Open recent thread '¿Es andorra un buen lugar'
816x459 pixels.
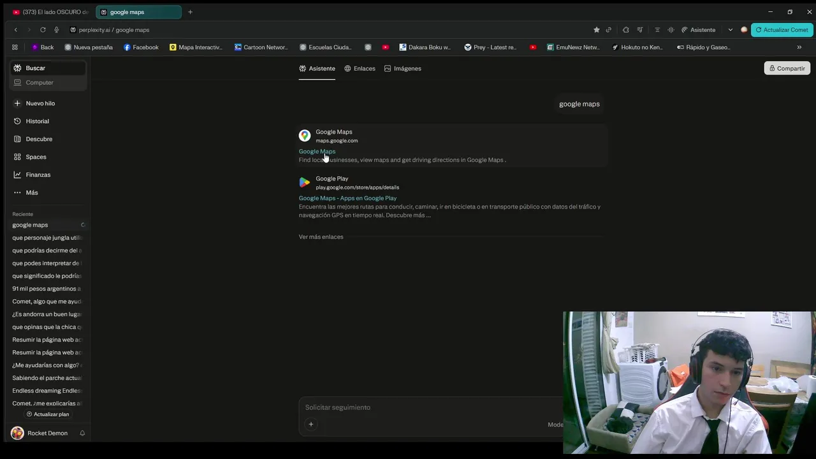pos(48,314)
